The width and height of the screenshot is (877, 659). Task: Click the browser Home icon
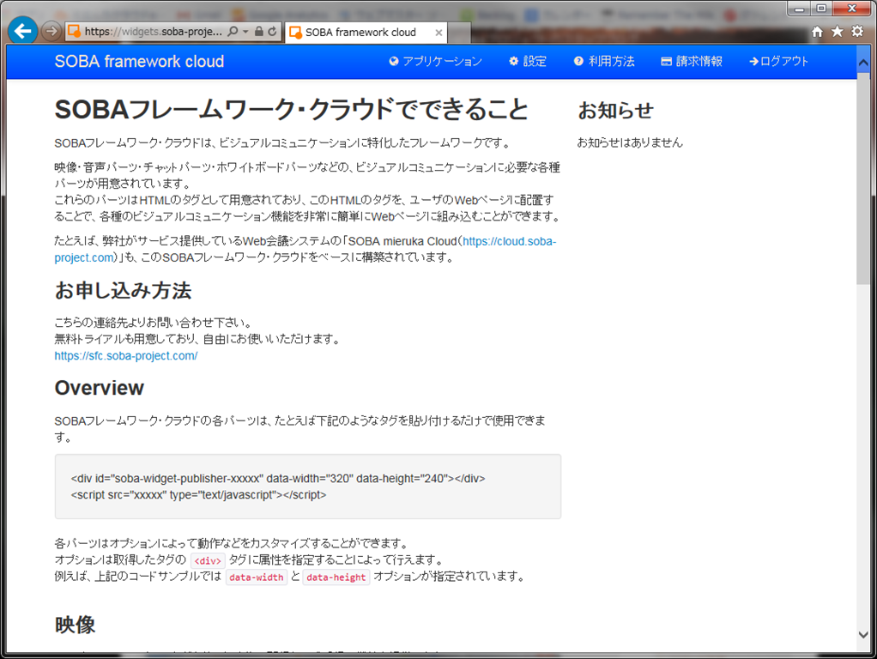pyautogui.click(x=817, y=32)
